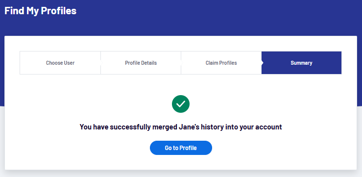Select the Choose User step
Screen dimensions: 362x177
point(60,63)
